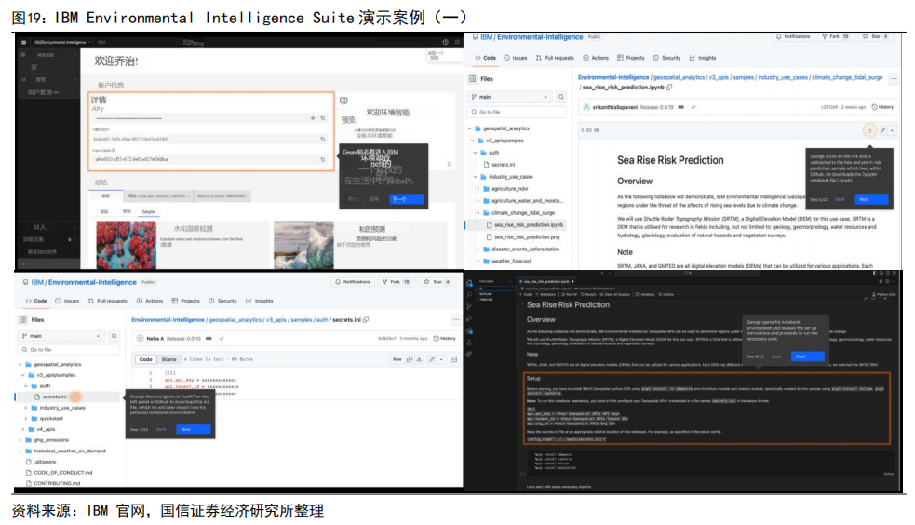Open Security tab in the secrets.ini GitHub window
Viewport: 915px width, 525px height.
coord(222,301)
